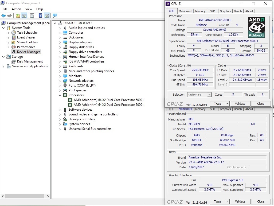Select the Software devices category
This screenshot has width=274, height=206.
click(80, 110)
